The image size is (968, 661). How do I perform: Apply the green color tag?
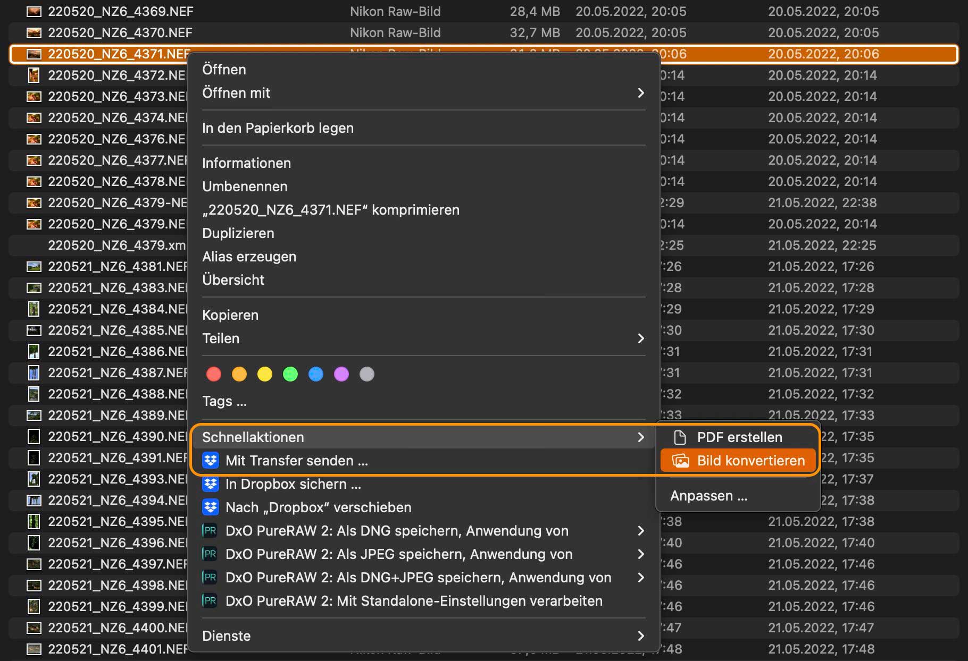290,374
